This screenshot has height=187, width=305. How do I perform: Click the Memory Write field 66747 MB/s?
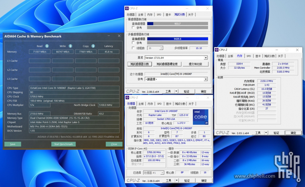[x=63, y=52]
